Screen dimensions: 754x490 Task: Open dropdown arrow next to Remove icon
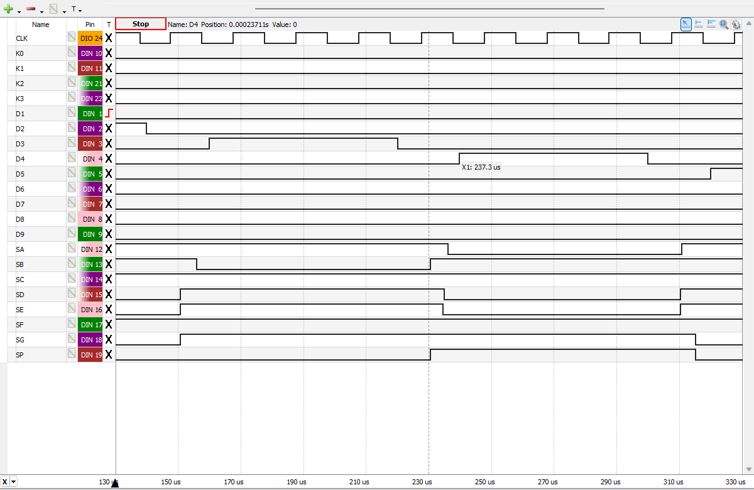(41, 11)
